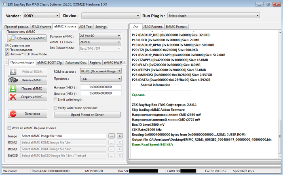This screenshot has height=175, width=283.
Task: Click Upoad Pinout on Server button
Action: [88, 115]
